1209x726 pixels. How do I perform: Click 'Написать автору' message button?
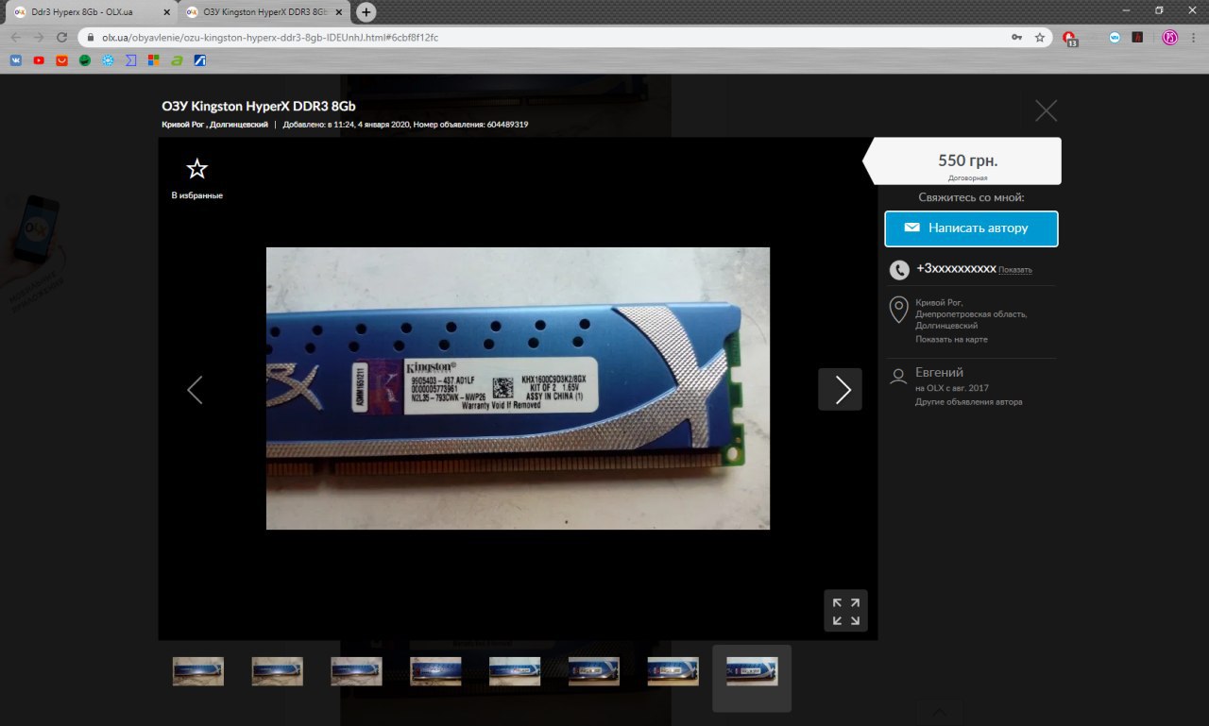[x=971, y=228]
